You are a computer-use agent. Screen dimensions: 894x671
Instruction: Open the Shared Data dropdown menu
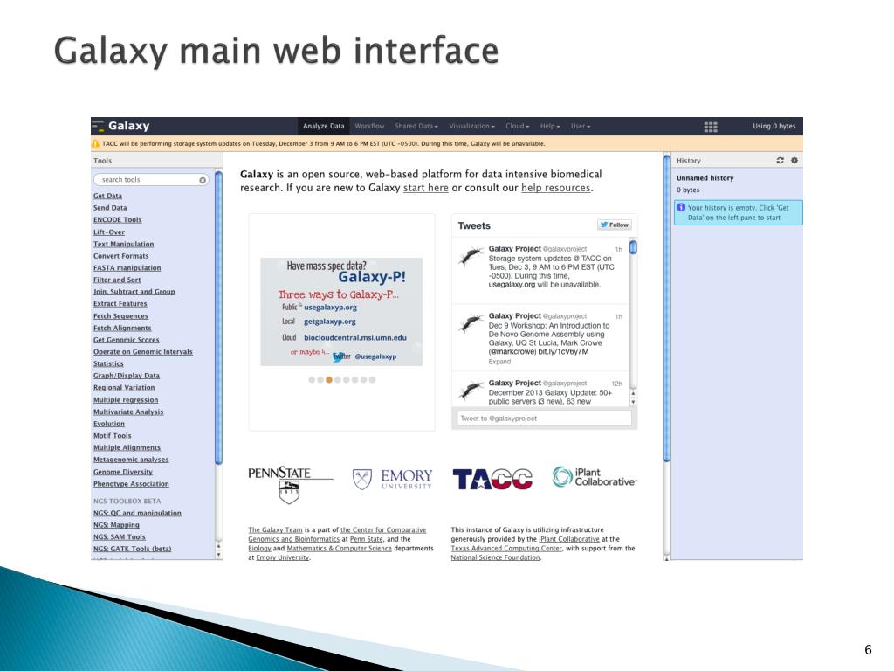pyautogui.click(x=416, y=126)
